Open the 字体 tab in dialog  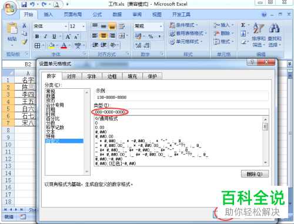92,76
